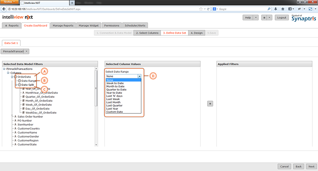Viewport: 318px width, 171px height.
Task: Open the settings gear dropdown arrow
Action: click(x=270, y=17)
